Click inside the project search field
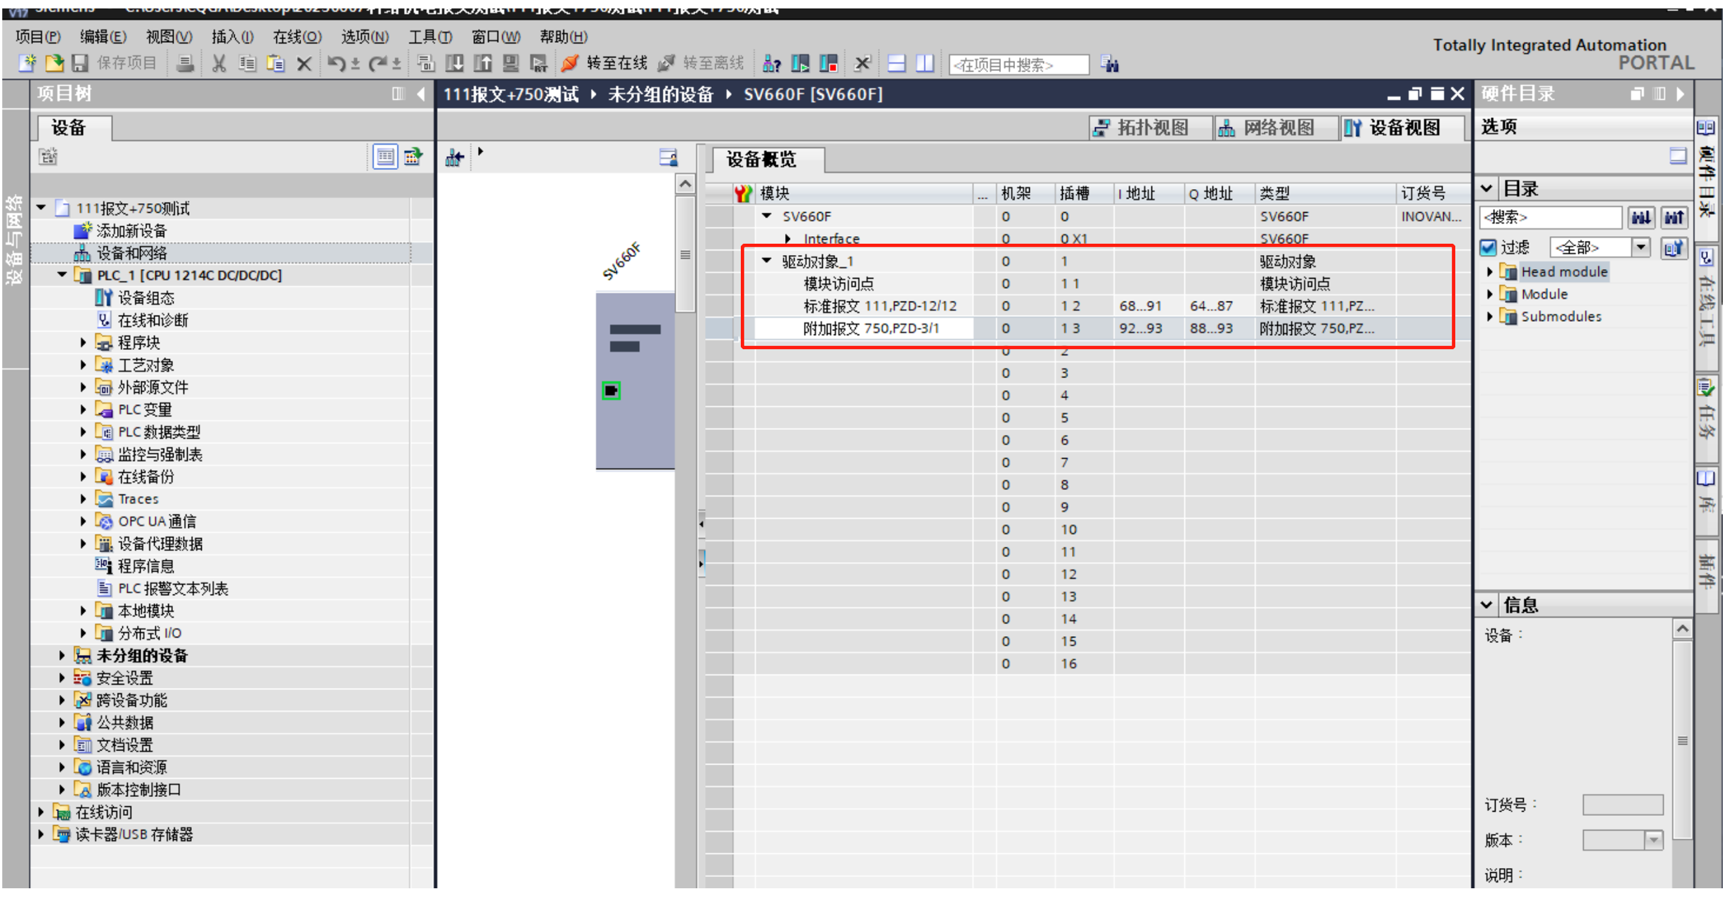Viewport: 1727px width, 922px height. pos(1019,65)
